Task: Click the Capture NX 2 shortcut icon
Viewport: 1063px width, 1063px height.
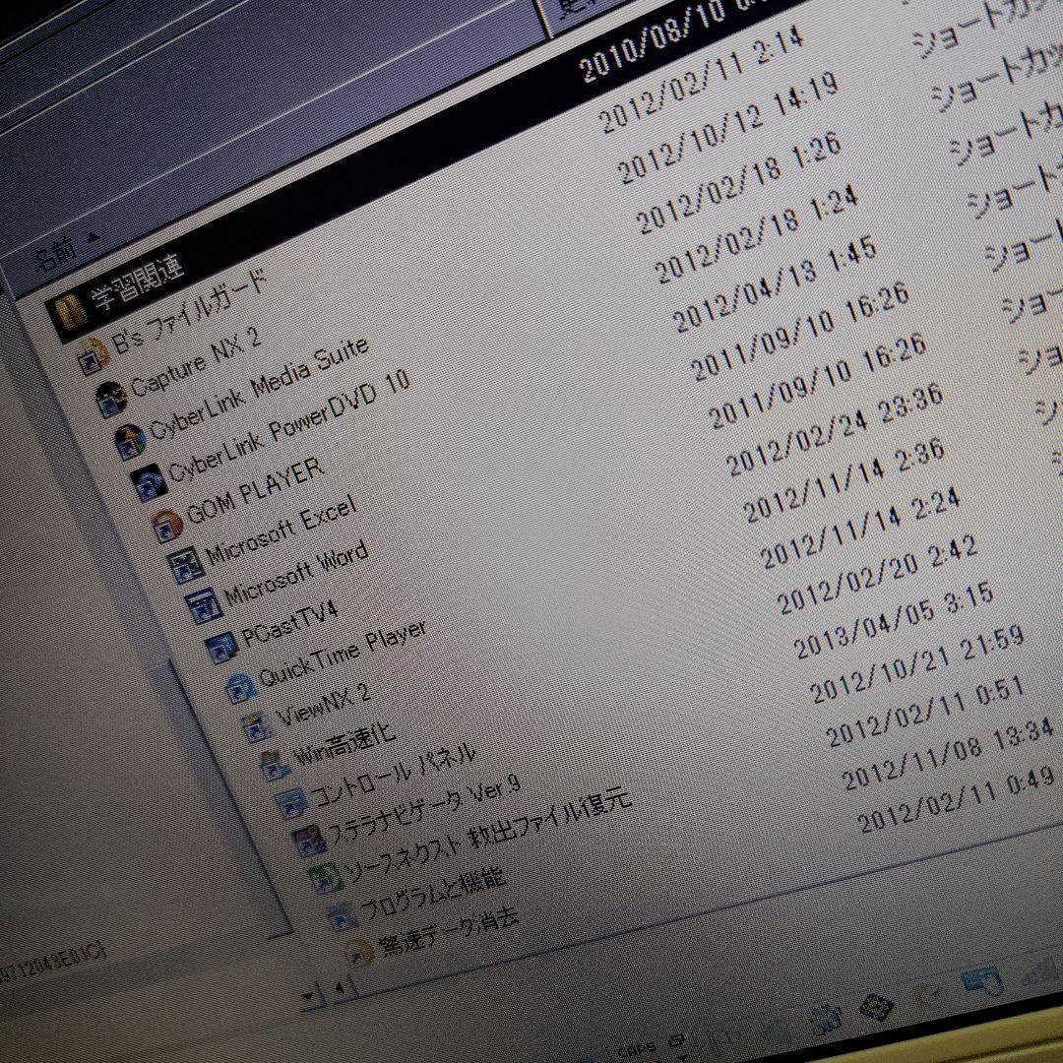Action: click(x=109, y=397)
